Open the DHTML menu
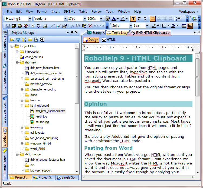 [69, 12]
